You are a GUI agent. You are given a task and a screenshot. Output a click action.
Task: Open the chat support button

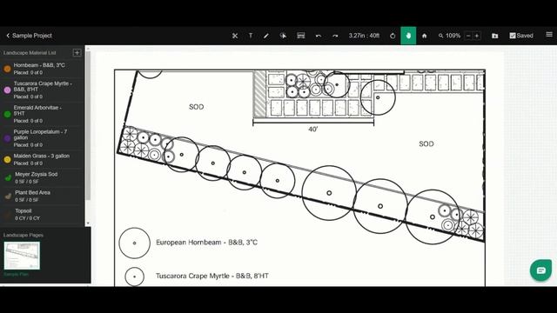[x=540, y=270]
